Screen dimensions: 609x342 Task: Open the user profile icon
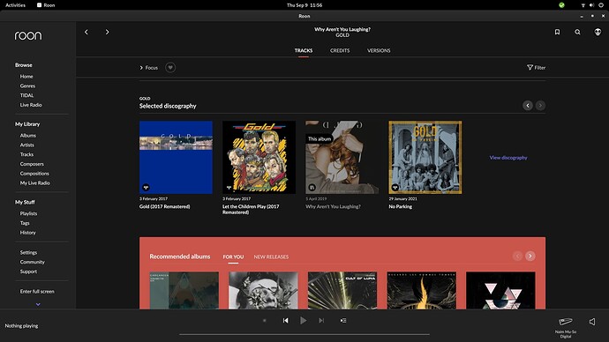[598, 33]
